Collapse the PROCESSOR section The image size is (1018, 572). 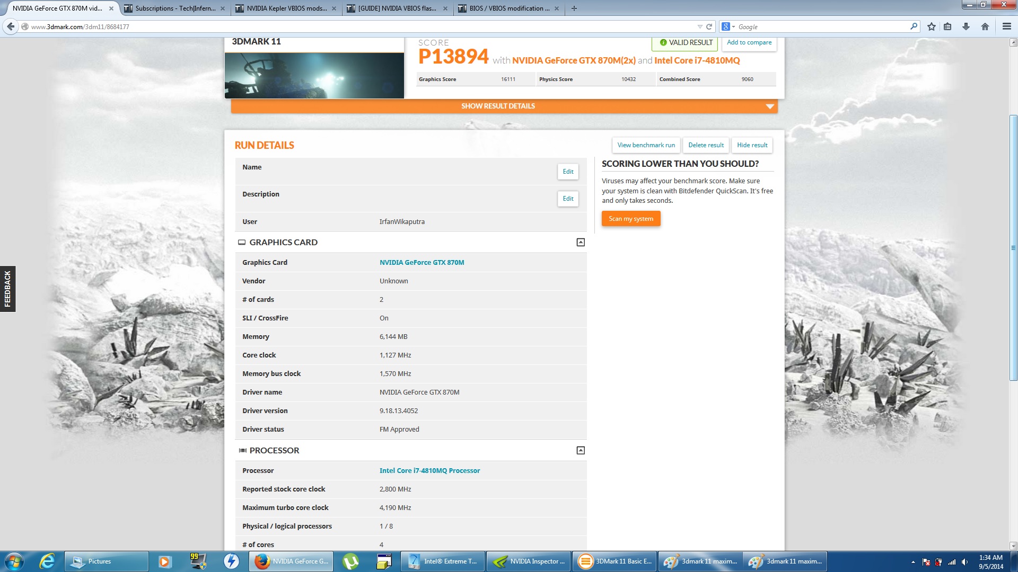581,451
